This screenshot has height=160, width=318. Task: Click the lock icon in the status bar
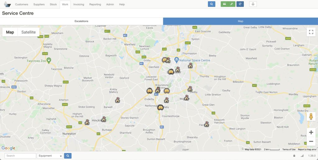(x=294, y=156)
